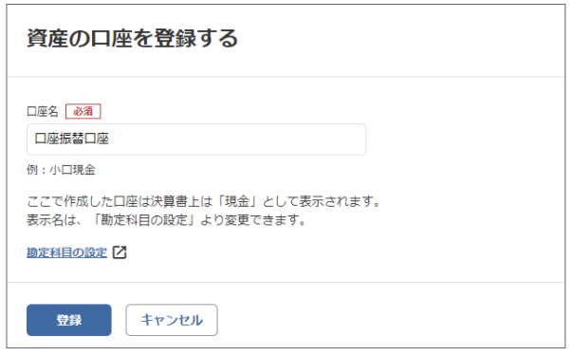Click the external link icon beside 勘定科目の設定
Screen dimensions: 572x355
click(x=120, y=252)
